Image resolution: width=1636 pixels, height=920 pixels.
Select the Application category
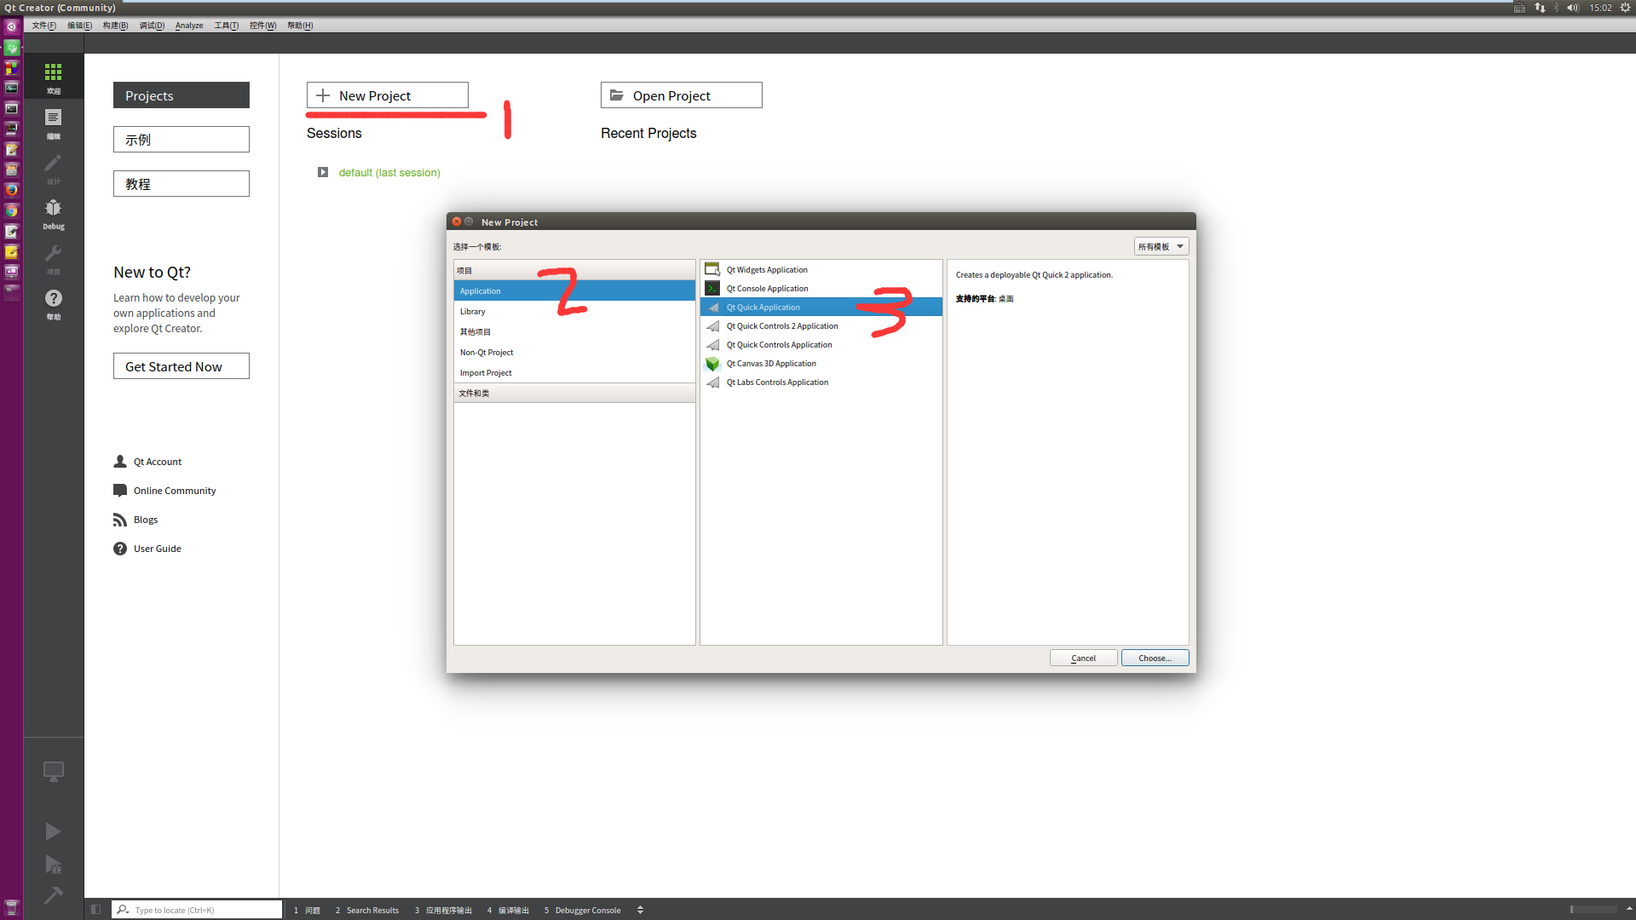[574, 291]
